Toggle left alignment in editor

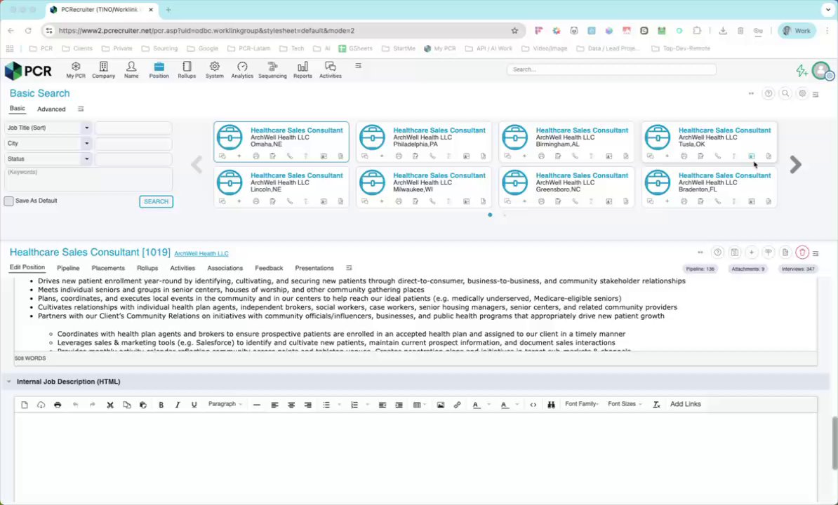coord(274,405)
